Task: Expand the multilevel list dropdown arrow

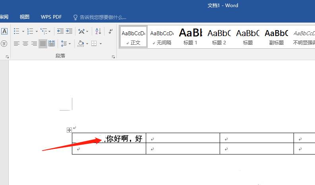Action: tap(49, 31)
